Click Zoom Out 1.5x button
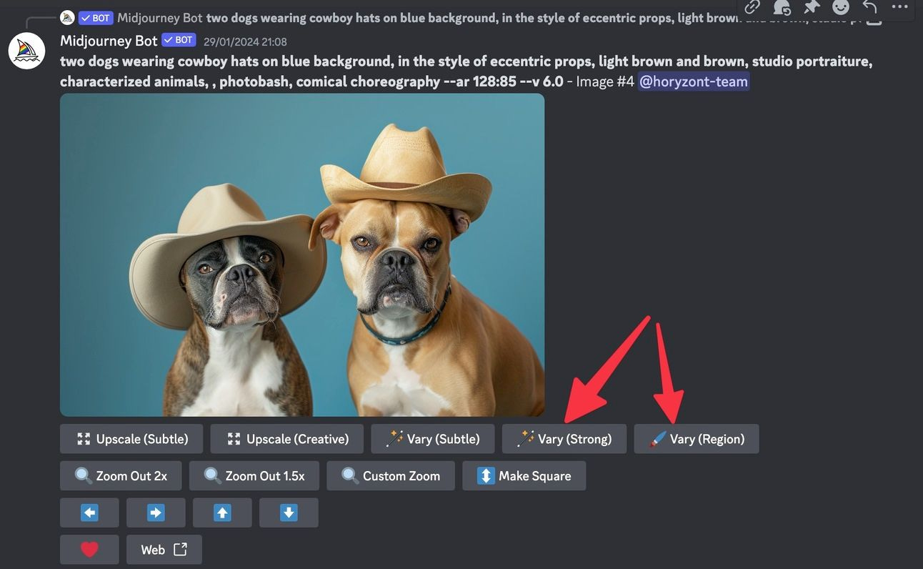 (254, 476)
